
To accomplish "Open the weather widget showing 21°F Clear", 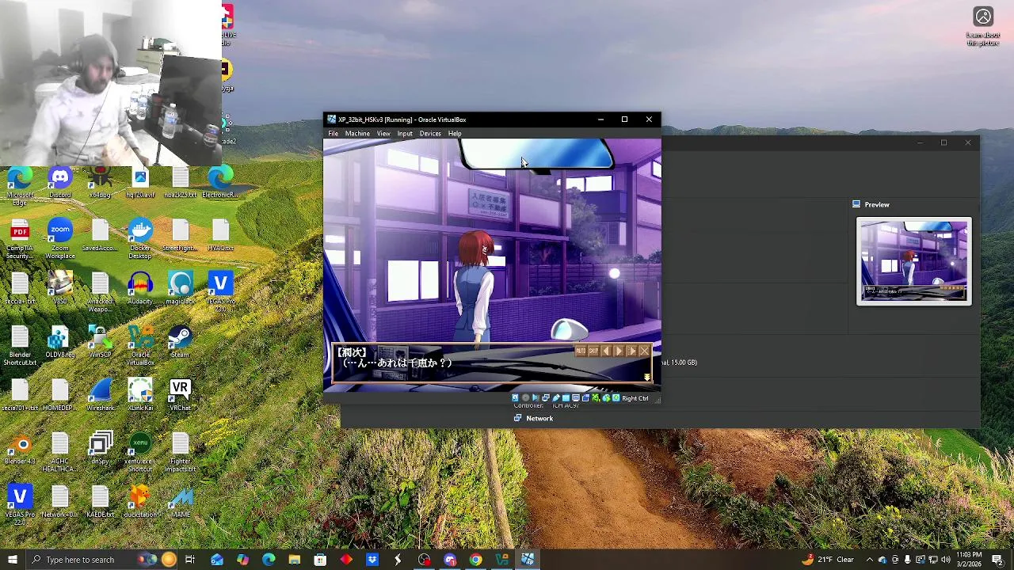I will [827, 560].
